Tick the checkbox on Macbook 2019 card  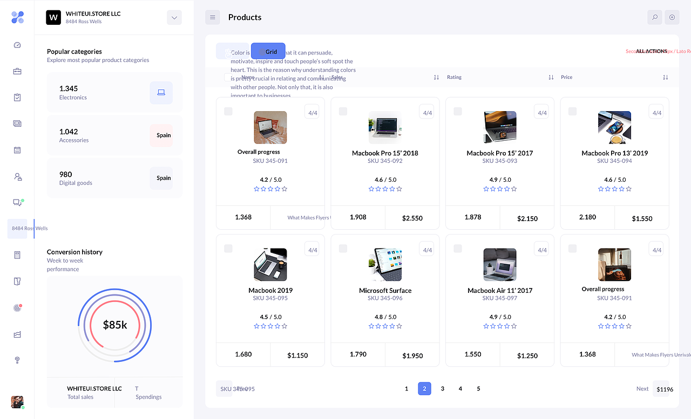pyautogui.click(x=228, y=249)
